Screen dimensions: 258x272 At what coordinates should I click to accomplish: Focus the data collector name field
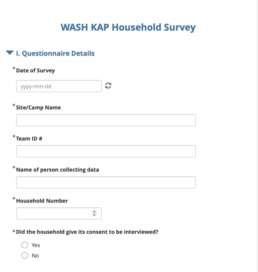coord(106,182)
